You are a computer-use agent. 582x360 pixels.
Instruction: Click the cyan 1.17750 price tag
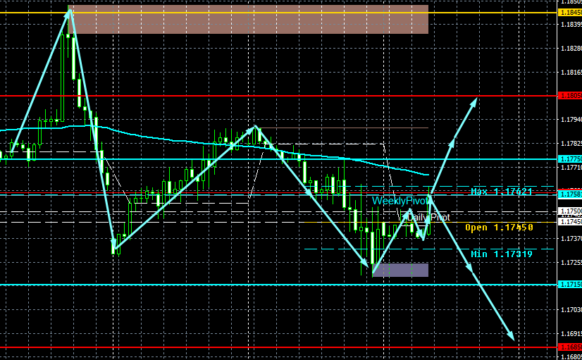[x=570, y=159]
